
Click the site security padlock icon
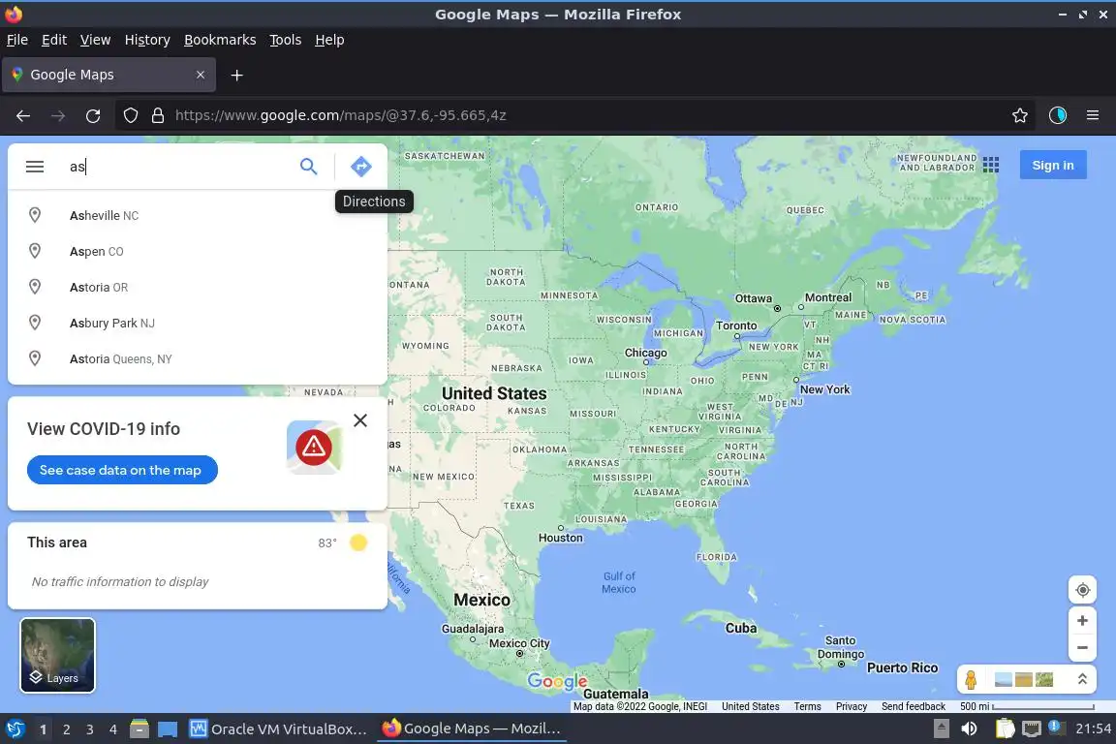point(158,115)
